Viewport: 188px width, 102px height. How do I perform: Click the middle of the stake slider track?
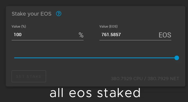click(95, 58)
